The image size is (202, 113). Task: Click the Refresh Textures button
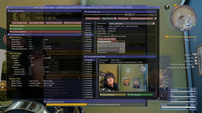(93, 19)
